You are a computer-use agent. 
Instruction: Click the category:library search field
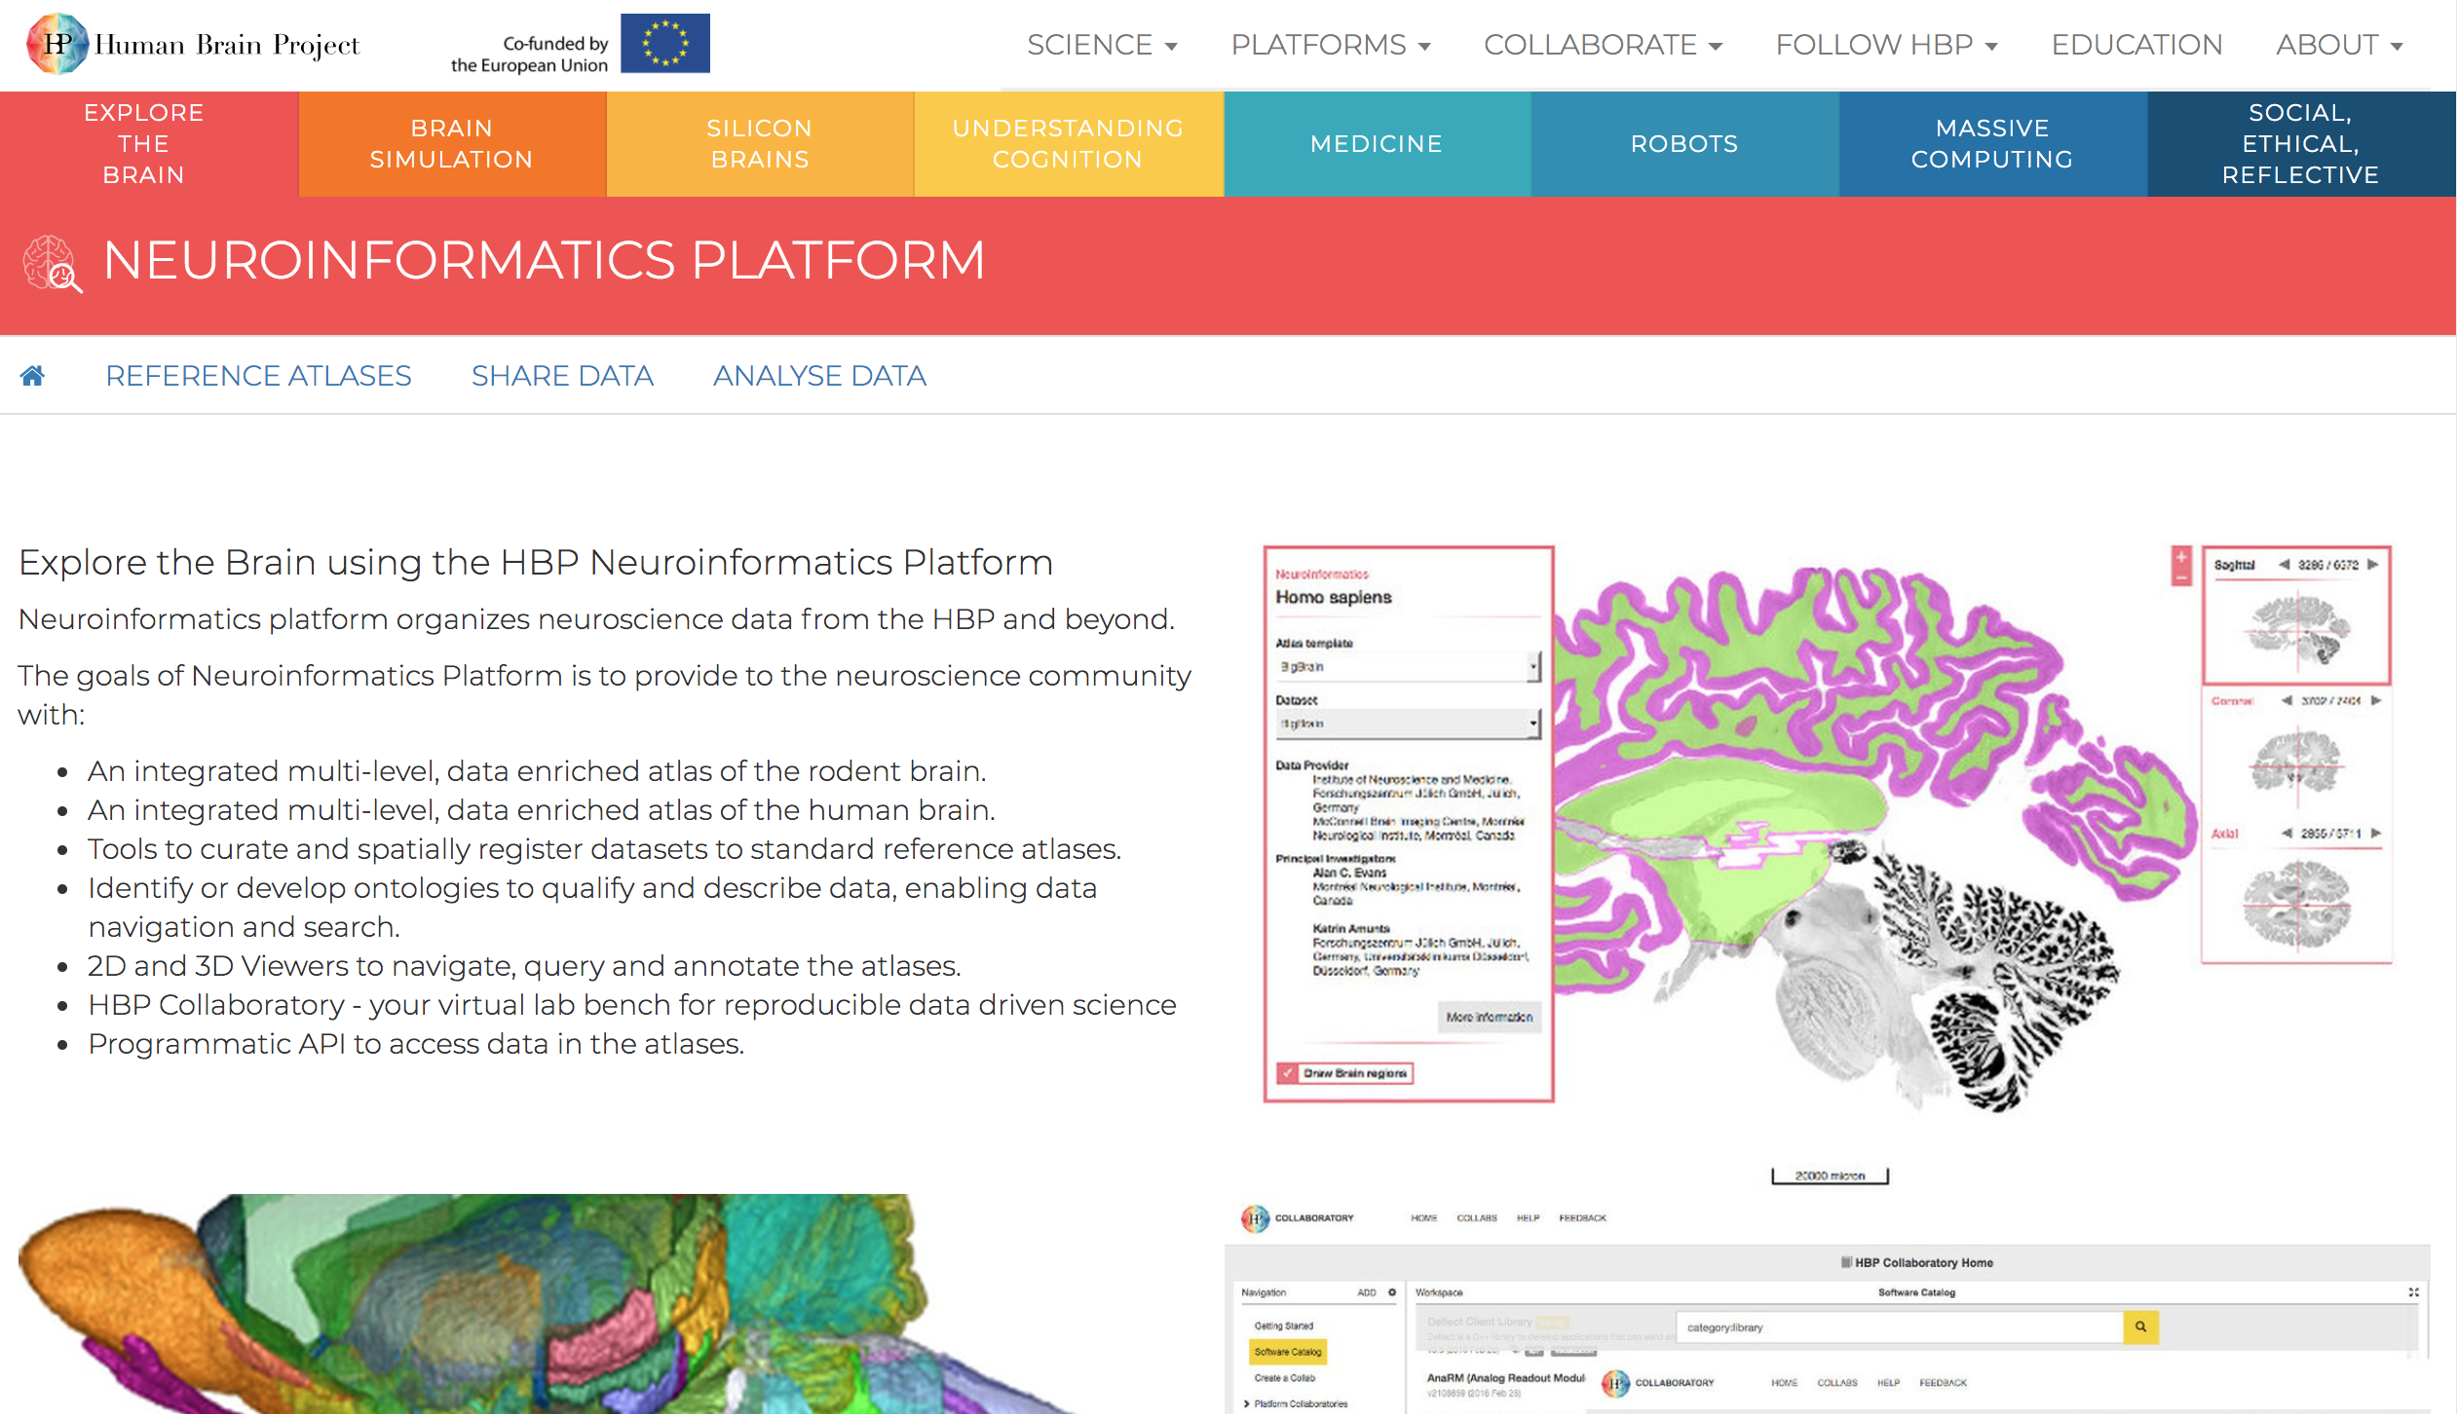[x=1898, y=1327]
